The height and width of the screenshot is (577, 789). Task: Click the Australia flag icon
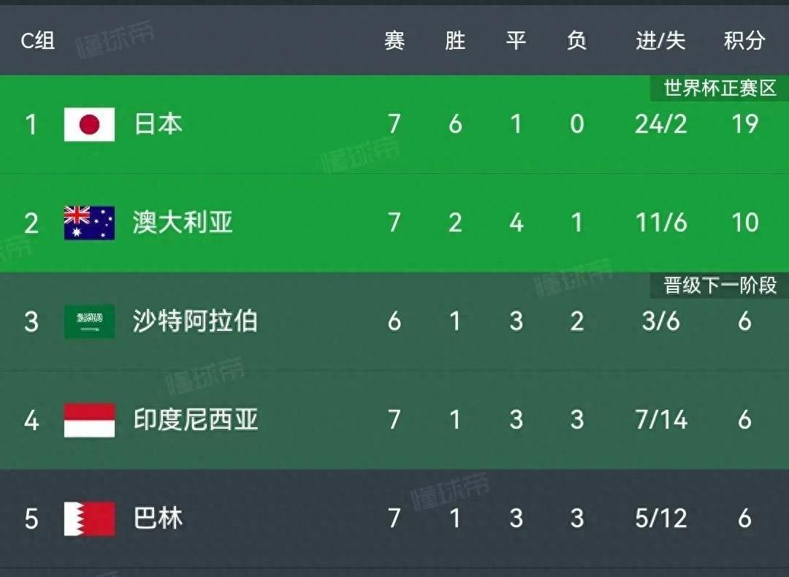pyautogui.click(x=90, y=223)
